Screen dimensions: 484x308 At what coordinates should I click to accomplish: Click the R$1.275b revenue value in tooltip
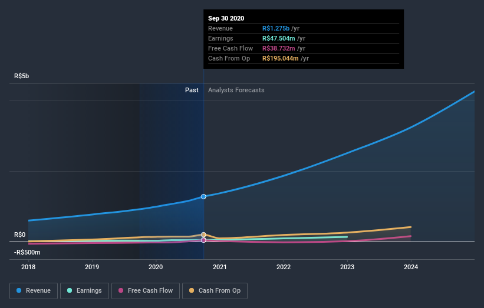point(276,29)
